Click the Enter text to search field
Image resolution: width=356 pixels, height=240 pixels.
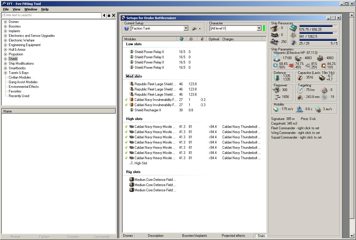click(51, 15)
